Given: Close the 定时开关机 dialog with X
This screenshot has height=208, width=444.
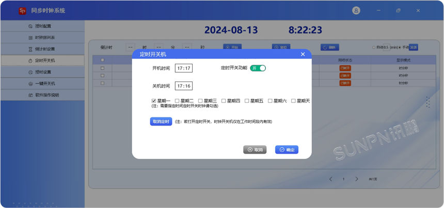Looking at the screenshot, I should pyautogui.click(x=303, y=54).
